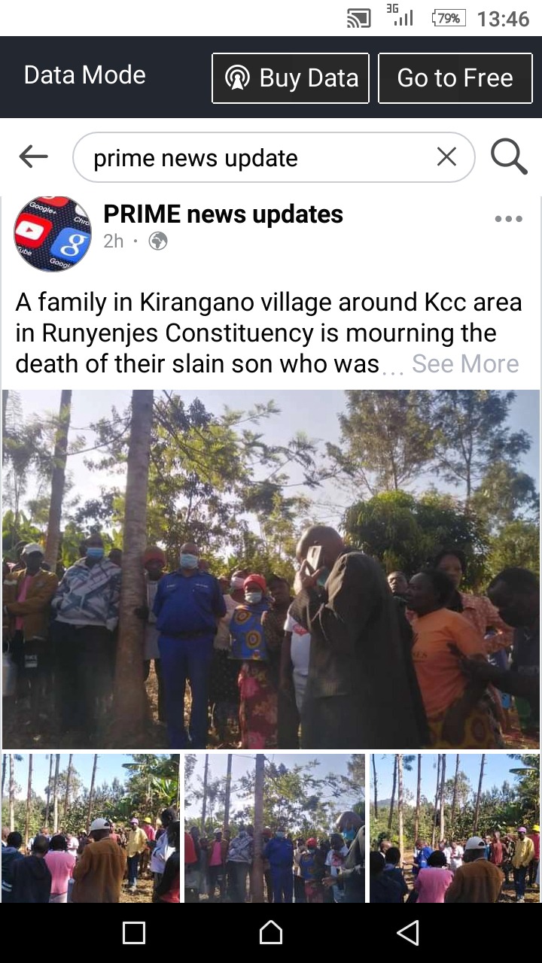Screen dimensions: 542x963
Task: Open PRIME news updates profile picture
Action: 53,234
